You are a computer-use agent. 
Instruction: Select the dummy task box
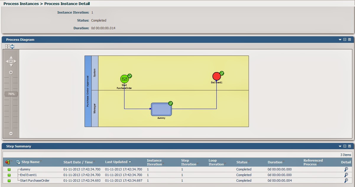[x=161, y=109]
